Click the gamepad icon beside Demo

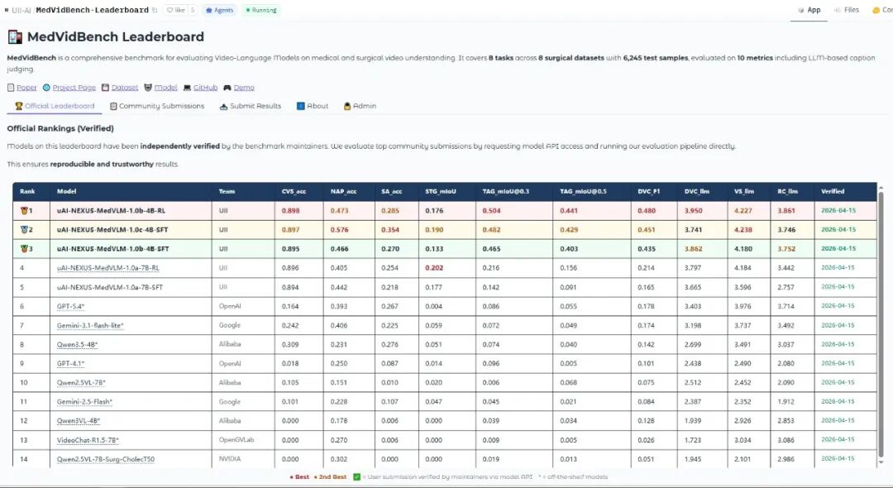[x=227, y=88]
